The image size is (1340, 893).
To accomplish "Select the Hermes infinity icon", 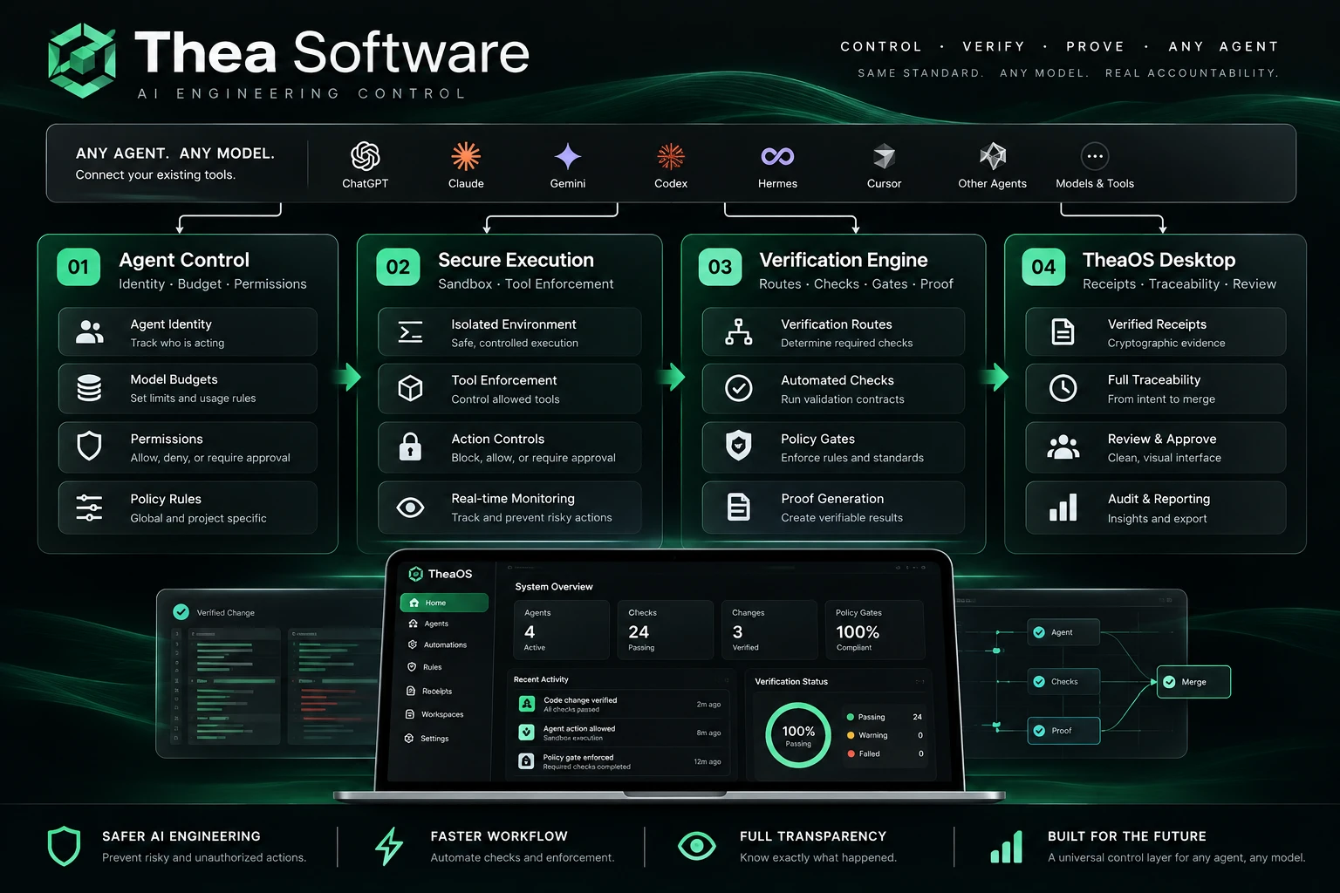I will tap(777, 156).
